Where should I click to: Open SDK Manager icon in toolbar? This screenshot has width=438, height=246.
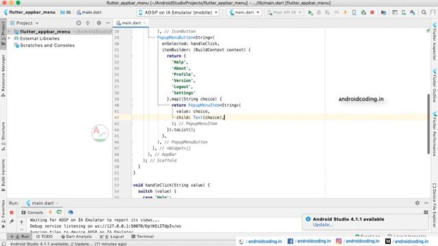(413, 12)
